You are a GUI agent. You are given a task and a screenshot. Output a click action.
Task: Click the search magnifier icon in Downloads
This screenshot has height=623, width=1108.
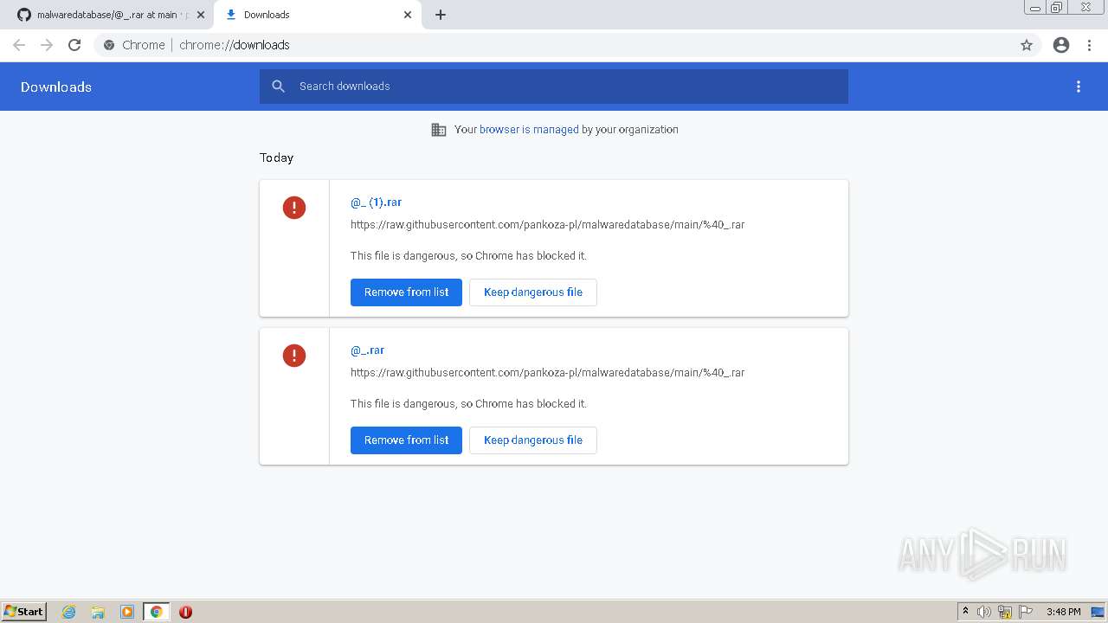coord(278,87)
